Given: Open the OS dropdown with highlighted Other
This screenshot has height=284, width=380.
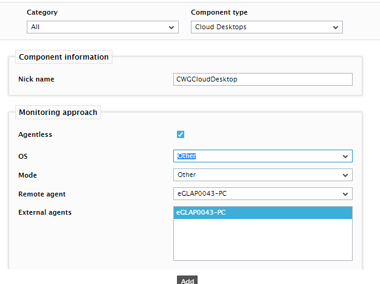Looking at the screenshot, I should point(263,156).
